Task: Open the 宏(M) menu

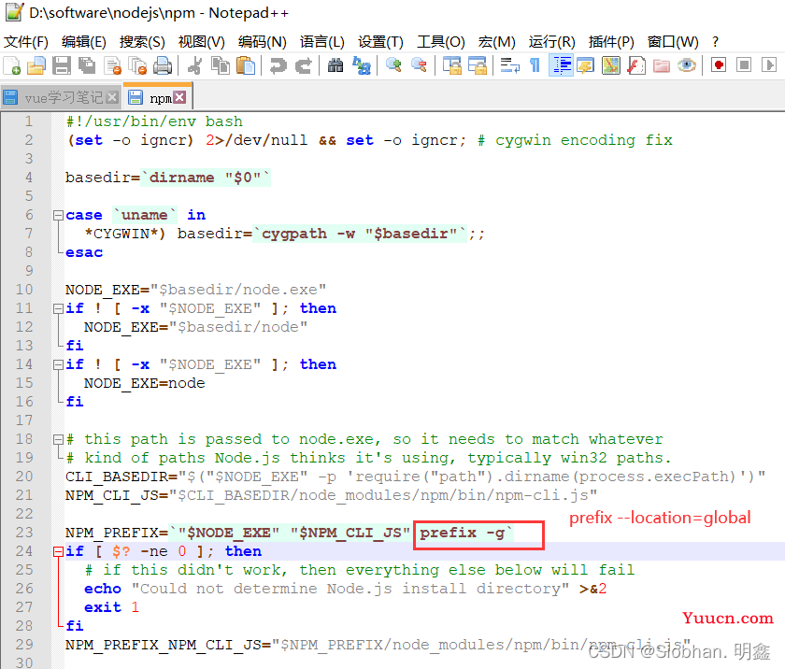Action: coord(496,41)
